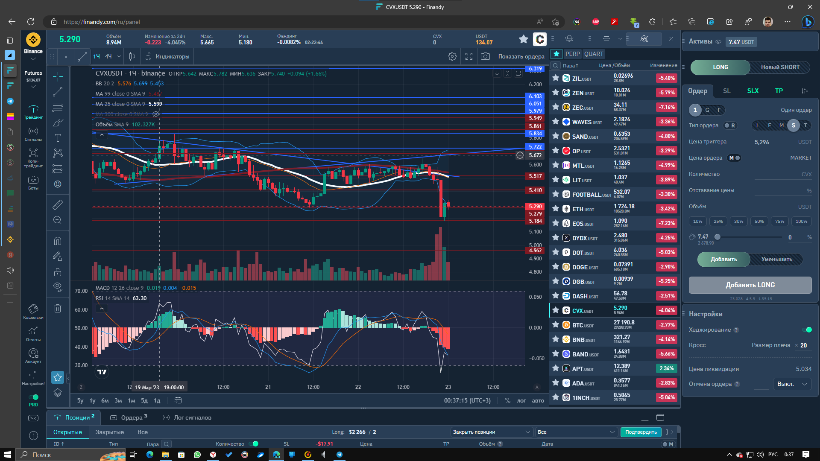
Task: Switch to SL order tab
Action: click(727, 91)
